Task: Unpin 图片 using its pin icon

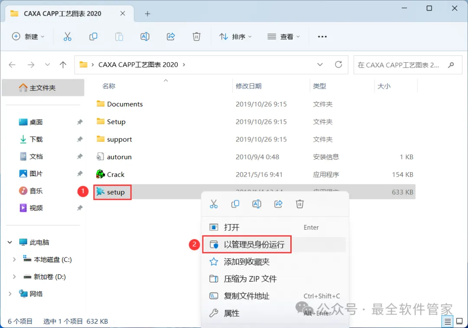Action: (x=80, y=174)
